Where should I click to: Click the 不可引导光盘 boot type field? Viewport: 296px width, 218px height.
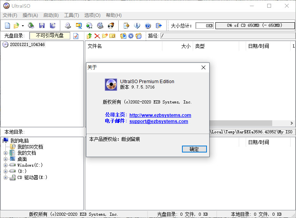click(x=50, y=36)
